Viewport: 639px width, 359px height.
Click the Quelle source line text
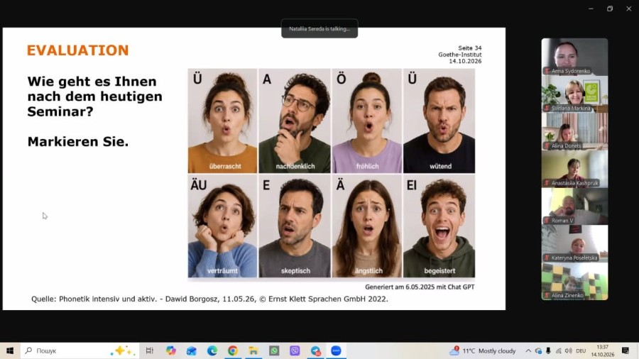click(209, 299)
